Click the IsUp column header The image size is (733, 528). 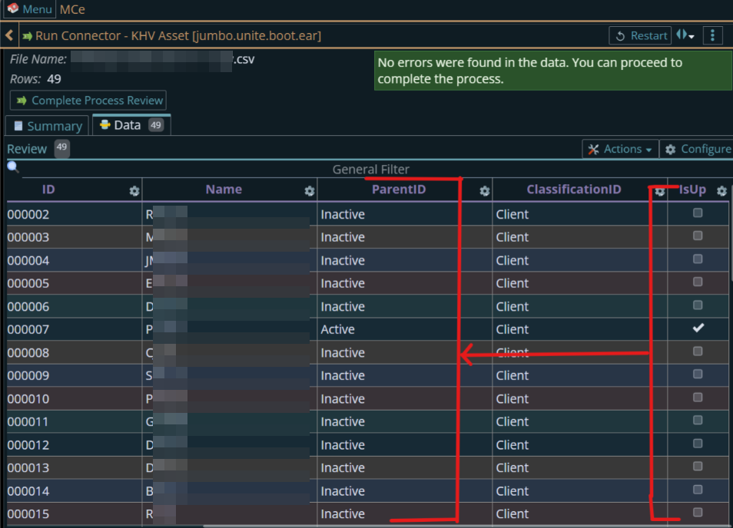692,189
